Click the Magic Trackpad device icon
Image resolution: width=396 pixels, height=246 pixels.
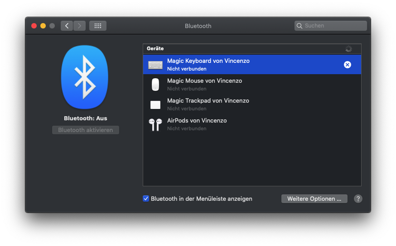pyautogui.click(x=155, y=105)
